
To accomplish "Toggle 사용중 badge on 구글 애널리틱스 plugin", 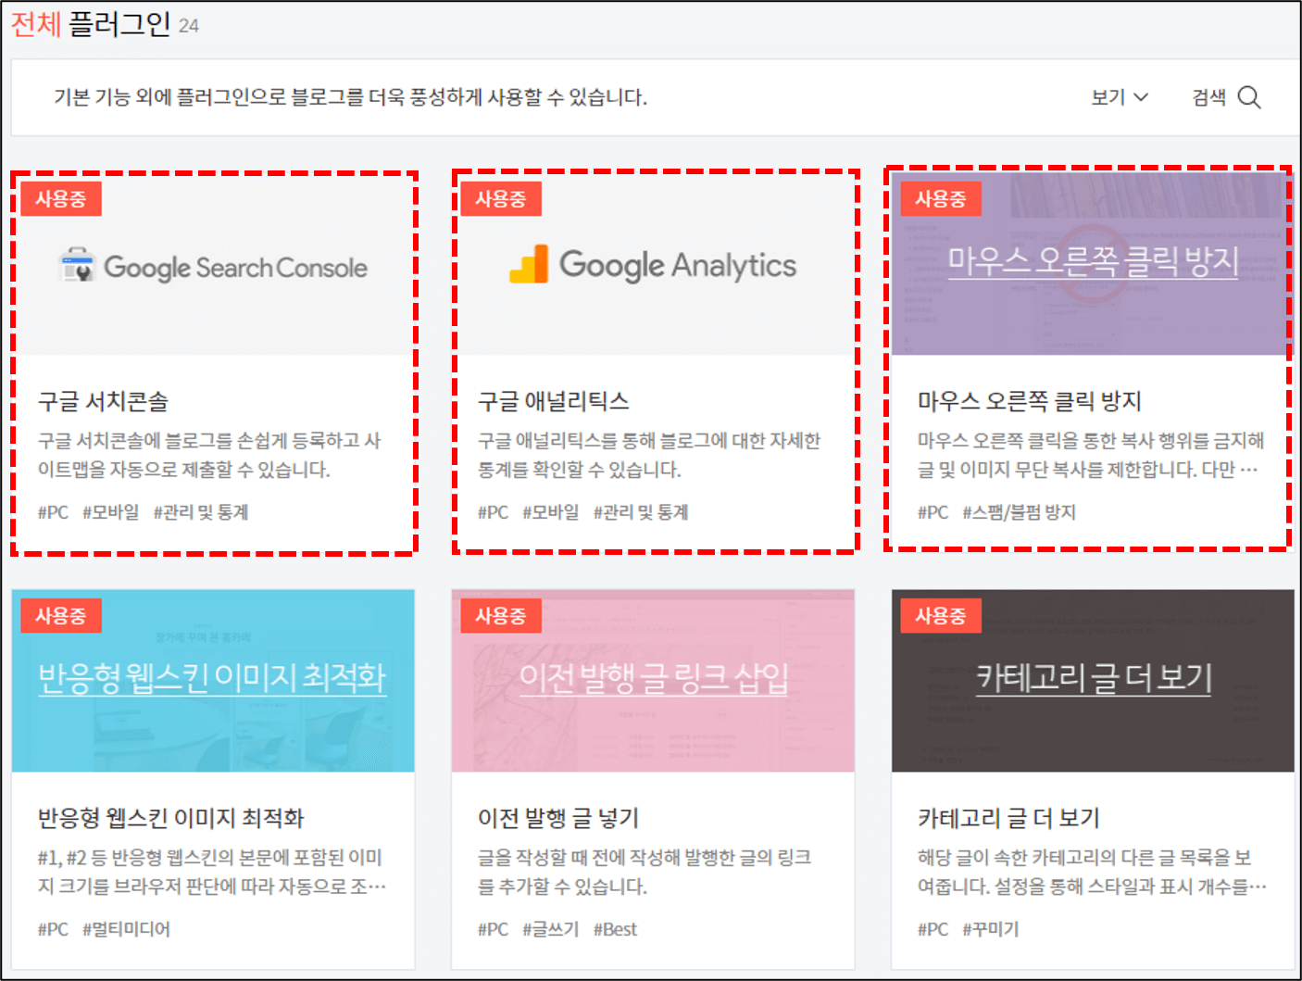I will 500,197.
